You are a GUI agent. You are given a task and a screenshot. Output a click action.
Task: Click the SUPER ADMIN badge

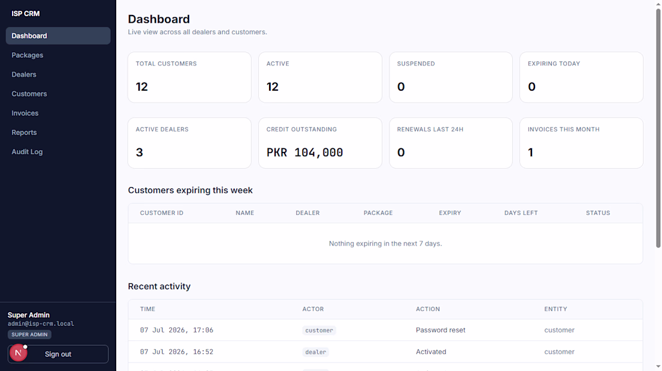(x=29, y=334)
